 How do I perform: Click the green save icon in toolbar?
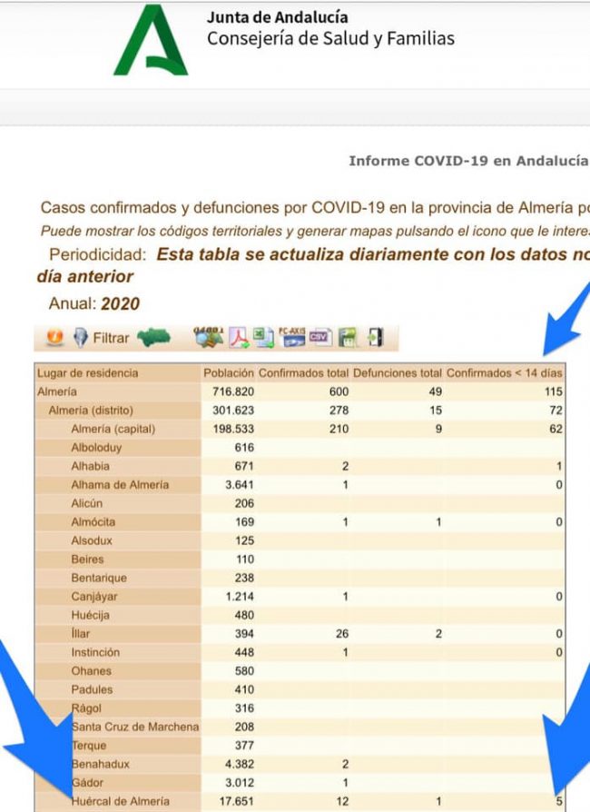click(x=347, y=338)
